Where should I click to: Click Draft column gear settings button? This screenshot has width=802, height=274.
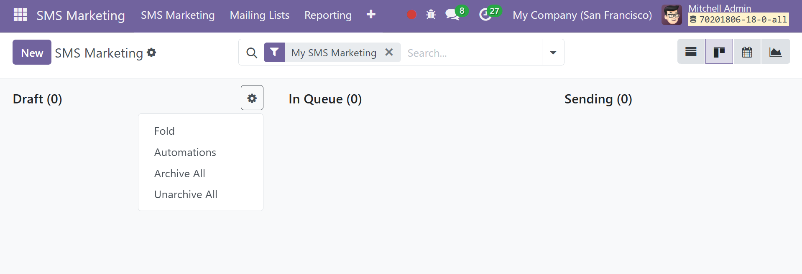[252, 98]
